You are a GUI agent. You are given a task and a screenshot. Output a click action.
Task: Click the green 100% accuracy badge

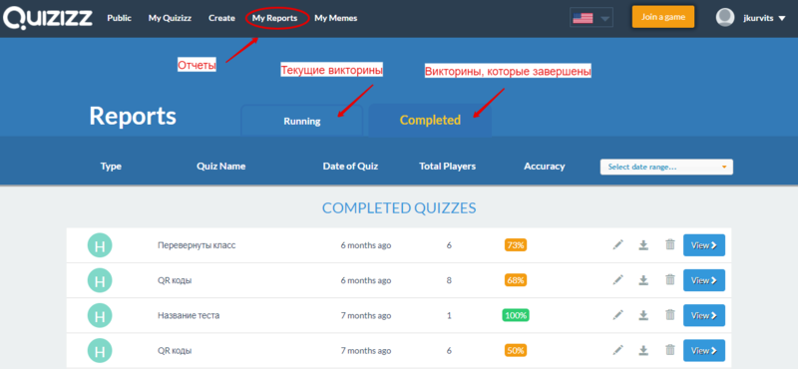pyautogui.click(x=516, y=315)
